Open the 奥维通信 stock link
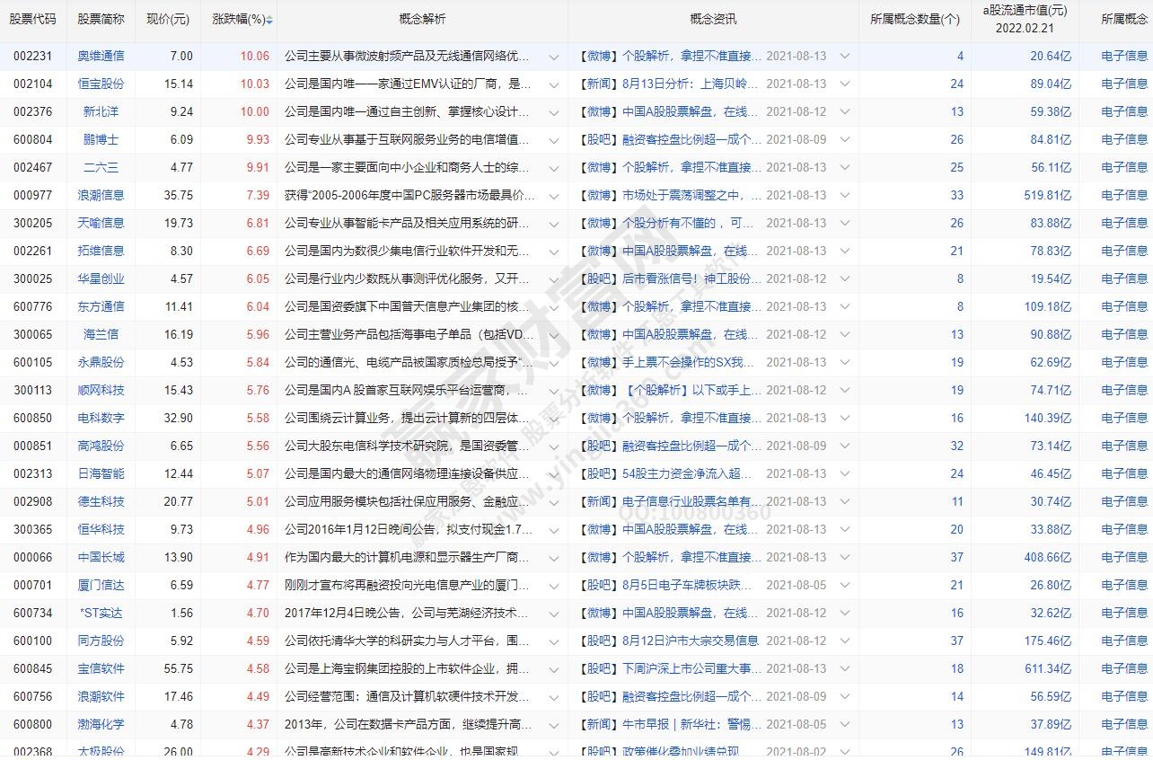Screen dimensions: 1153x760 point(100,56)
